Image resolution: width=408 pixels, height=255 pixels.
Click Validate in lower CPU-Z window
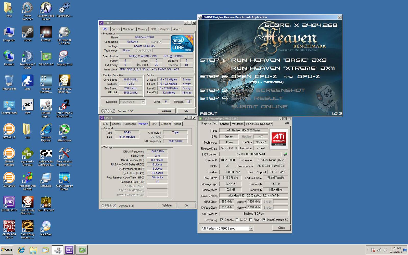coord(167,206)
